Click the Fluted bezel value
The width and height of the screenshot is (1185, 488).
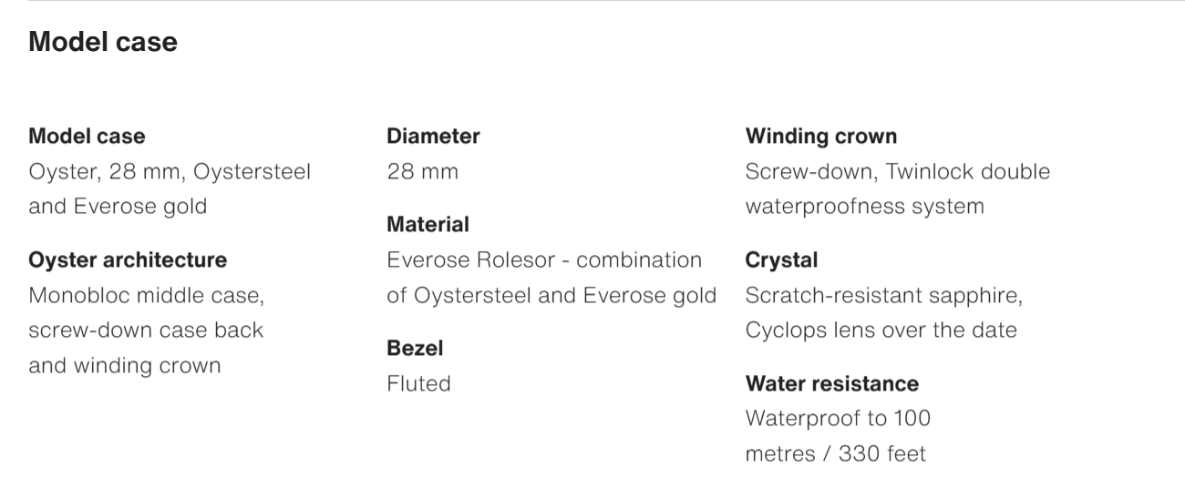pyautogui.click(x=418, y=383)
